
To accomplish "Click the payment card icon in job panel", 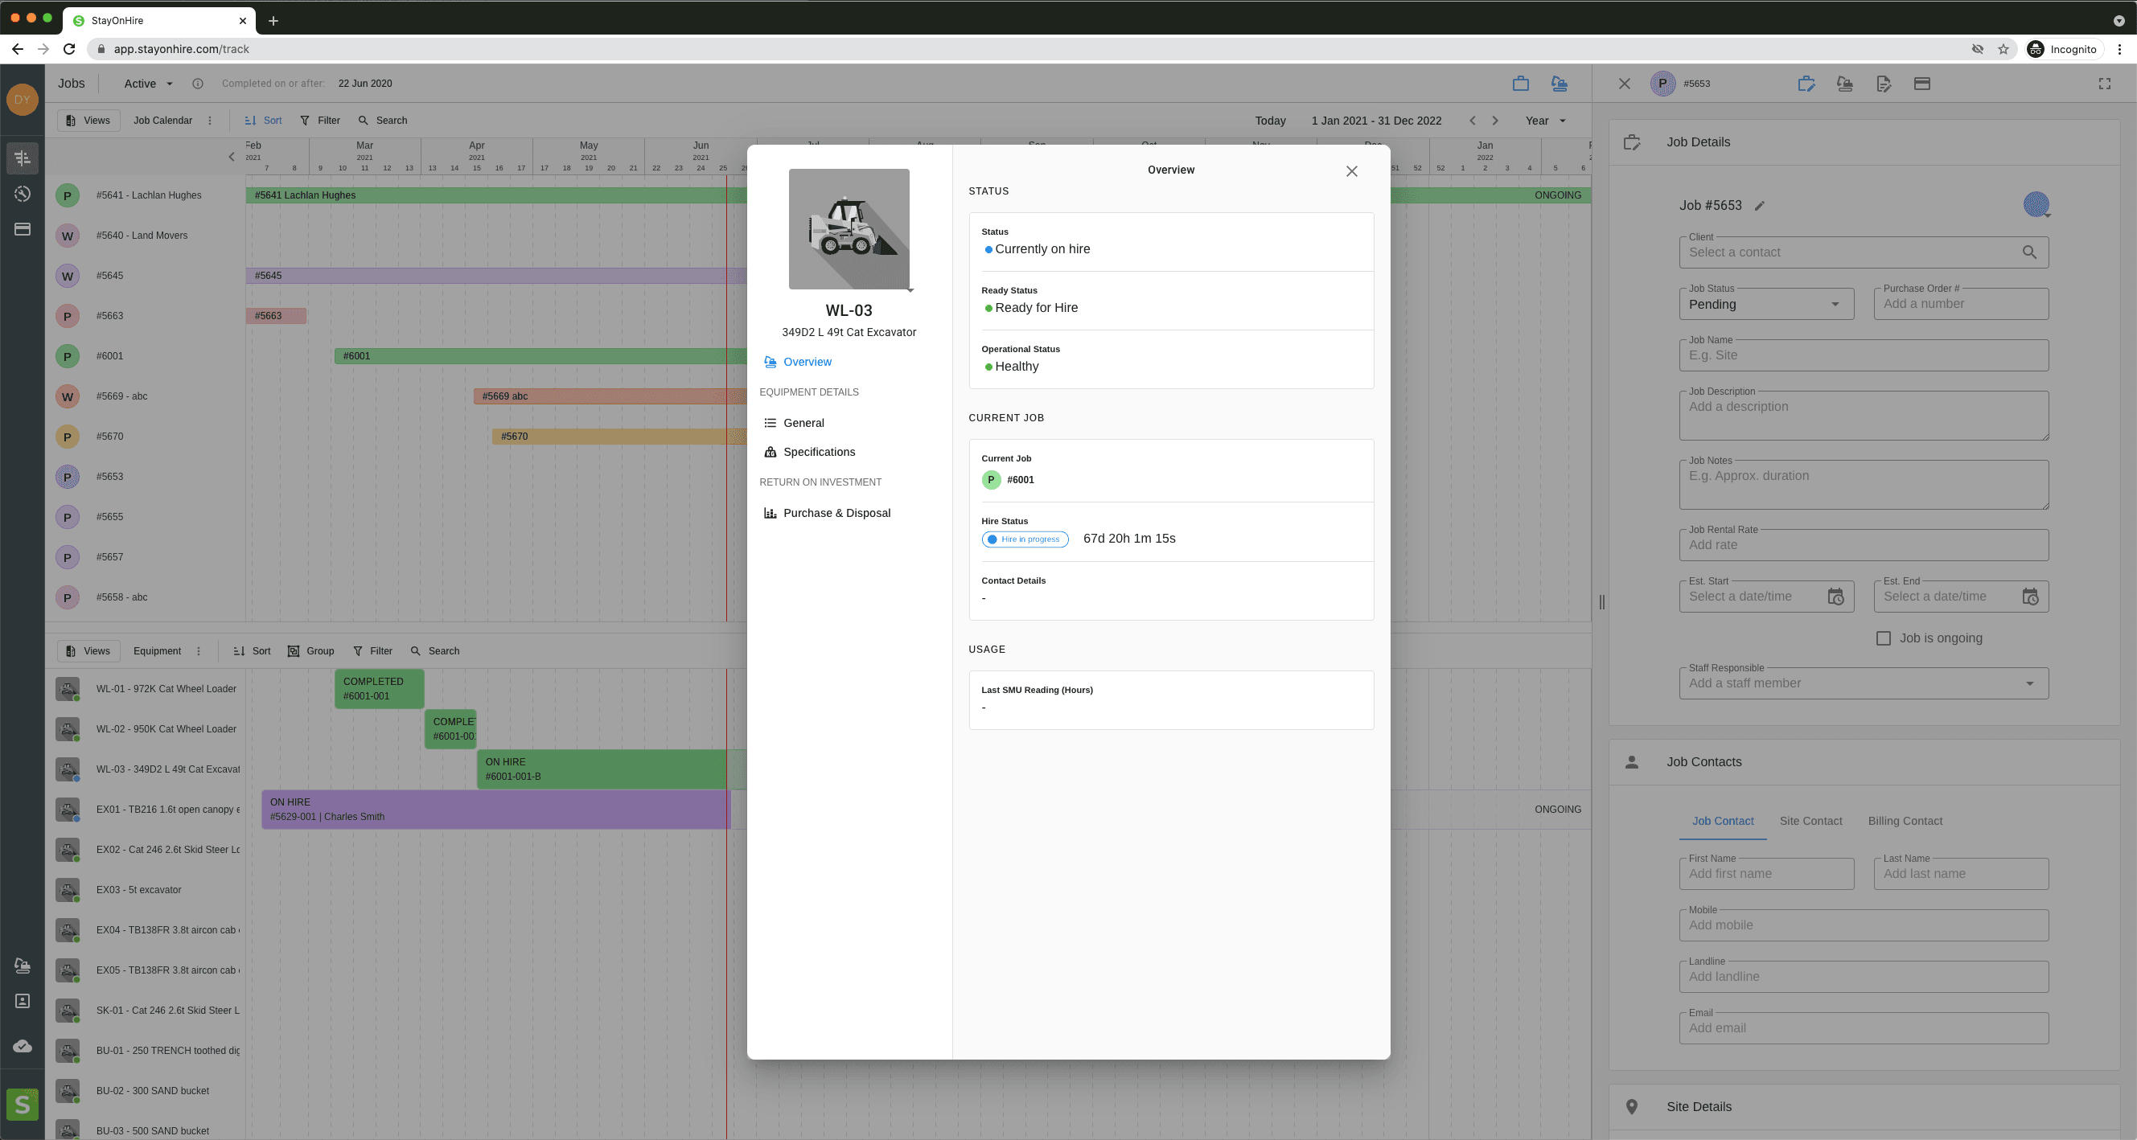I will pyautogui.click(x=1921, y=84).
